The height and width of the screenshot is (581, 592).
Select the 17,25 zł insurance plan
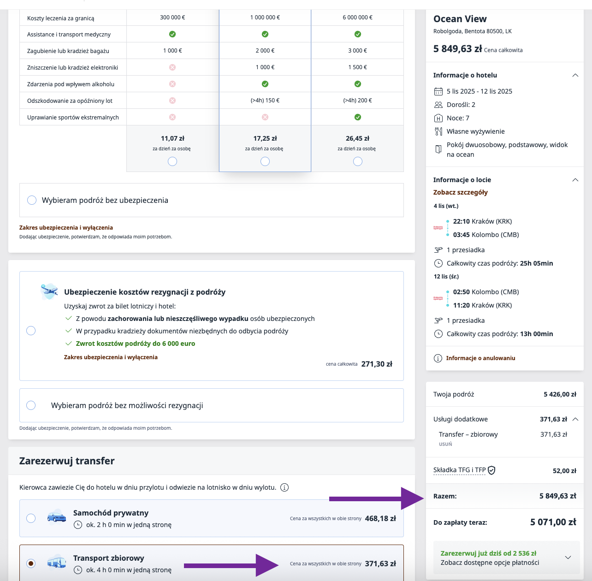pyautogui.click(x=265, y=161)
